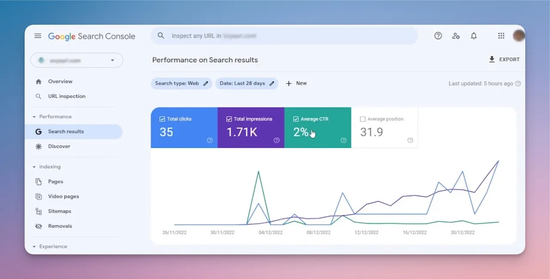The width and height of the screenshot is (550, 279).
Task: Click the 12/12/2022 axis date label
Action: click(367, 232)
